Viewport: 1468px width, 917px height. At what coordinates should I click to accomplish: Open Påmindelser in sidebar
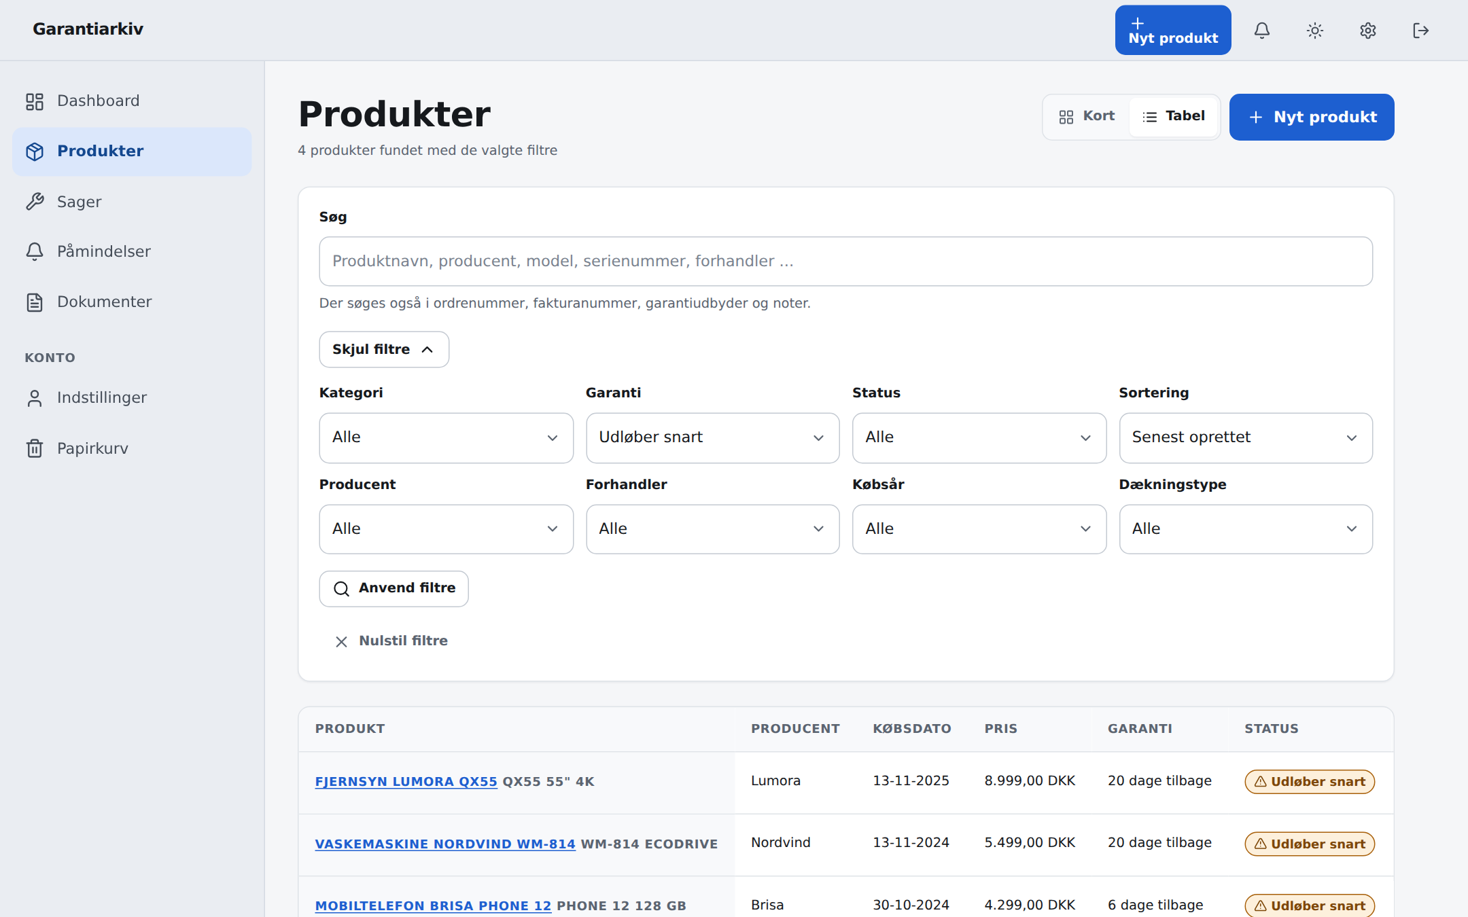click(132, 252)
